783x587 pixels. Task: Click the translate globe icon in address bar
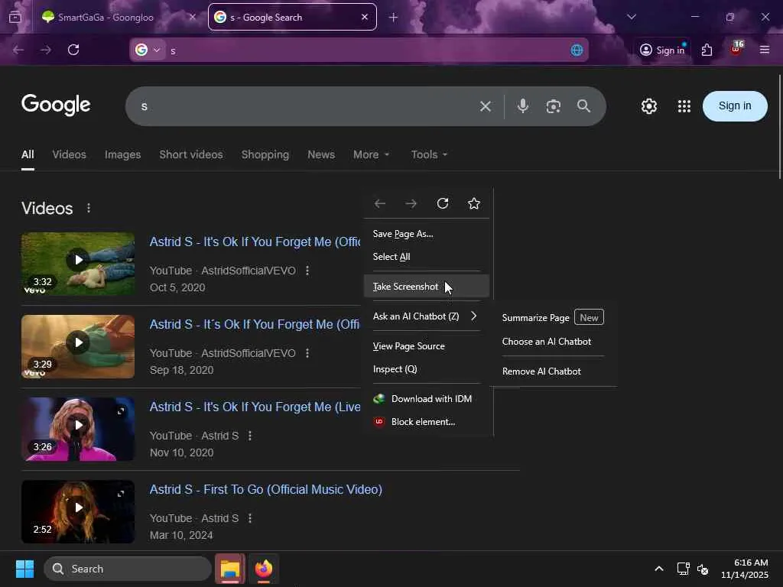577,50
